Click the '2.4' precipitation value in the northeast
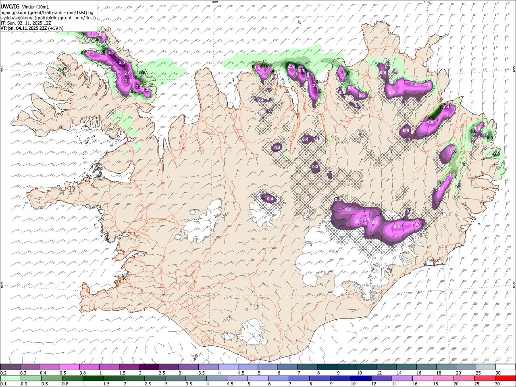 [446, 106]
